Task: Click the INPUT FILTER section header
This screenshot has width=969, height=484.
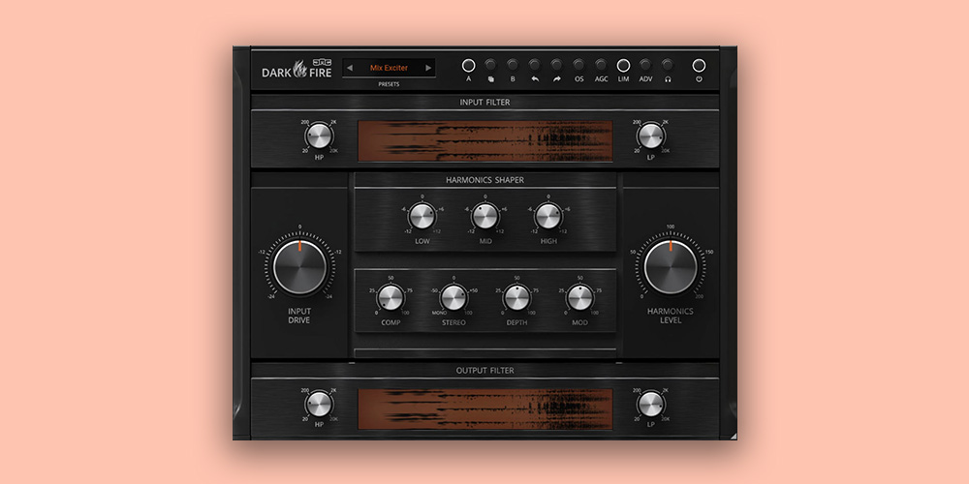Action: (x=485, y=102)
